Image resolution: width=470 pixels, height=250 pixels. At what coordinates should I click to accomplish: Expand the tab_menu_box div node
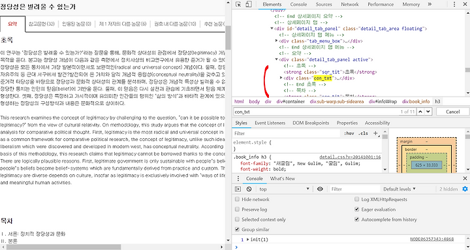tap(276, 40)
